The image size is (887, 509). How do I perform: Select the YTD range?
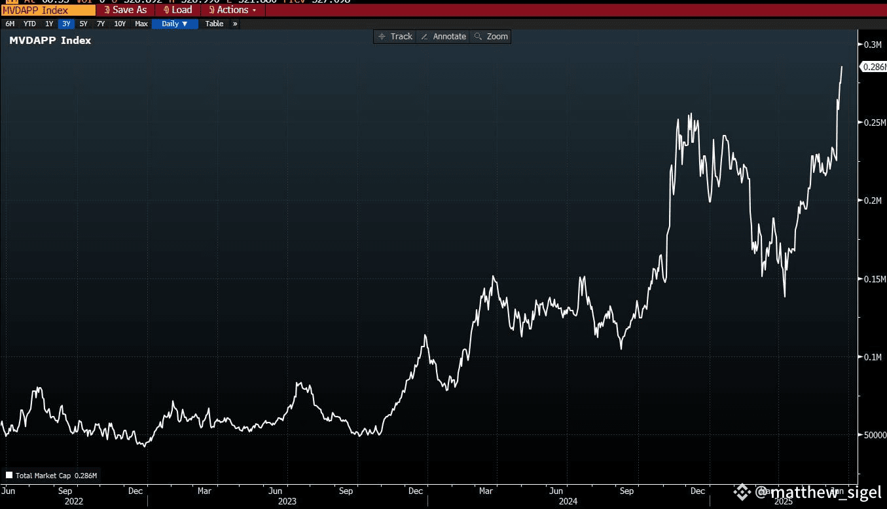(29, 24)
